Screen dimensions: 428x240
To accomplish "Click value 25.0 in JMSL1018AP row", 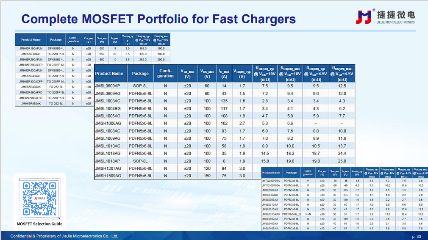I will point(342,161).
